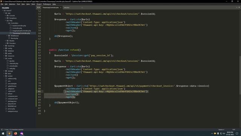
Task: Close the ThawanipayController.php tab
Action: [x=61, y=8]
